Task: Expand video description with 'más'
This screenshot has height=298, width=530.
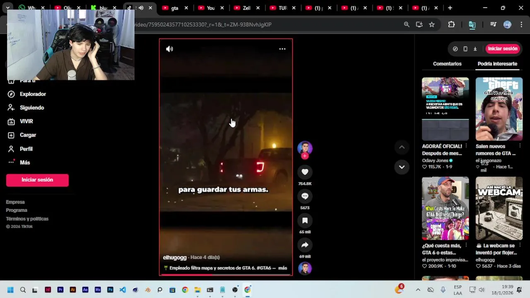Action: pyautogui.click(x=282, y=268)
